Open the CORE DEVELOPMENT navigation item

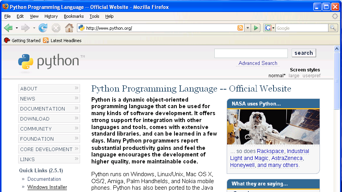pyautogui.click(x=49, y=149)
